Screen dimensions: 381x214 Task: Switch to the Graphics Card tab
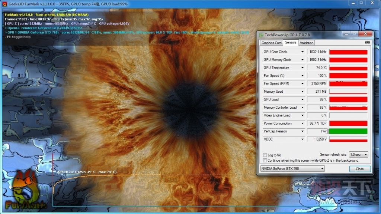click(271, 43)
